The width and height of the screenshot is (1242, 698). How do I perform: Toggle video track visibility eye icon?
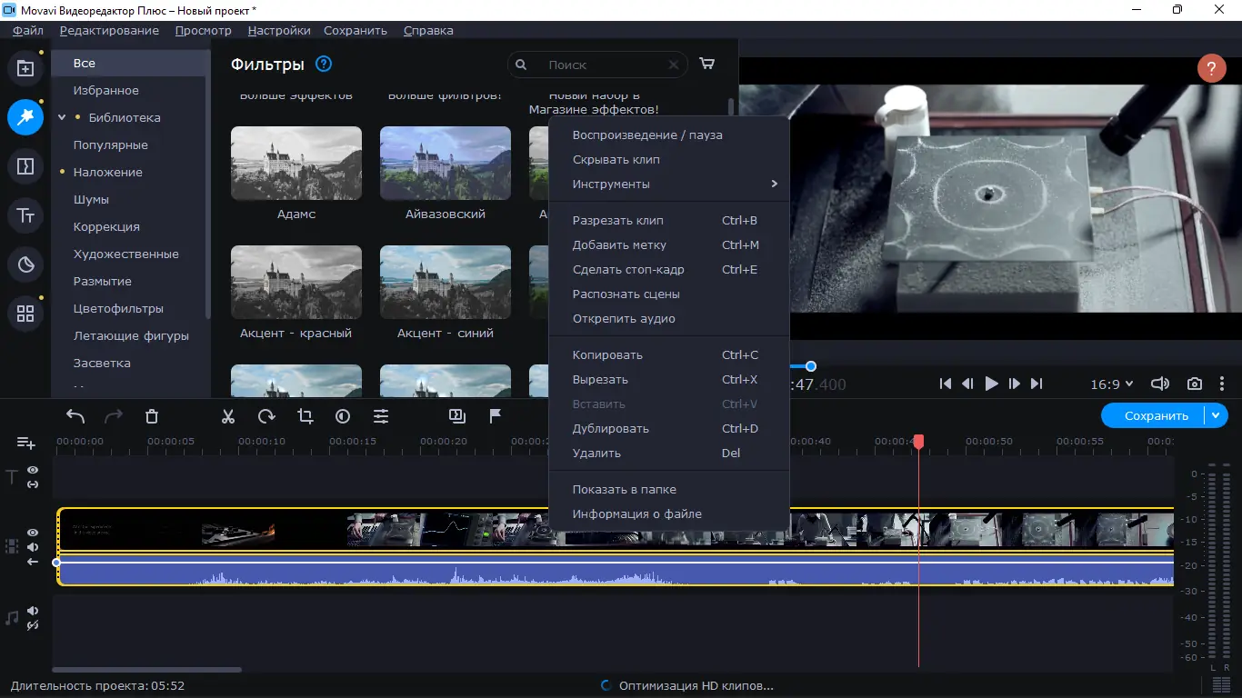click(32, 533)
